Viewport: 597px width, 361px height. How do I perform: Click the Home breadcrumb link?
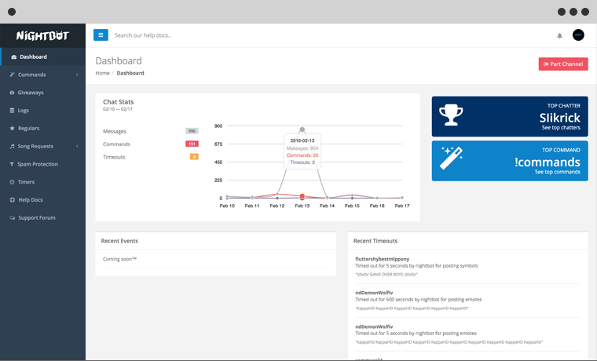pyautogui.click(x=102, y=73)
